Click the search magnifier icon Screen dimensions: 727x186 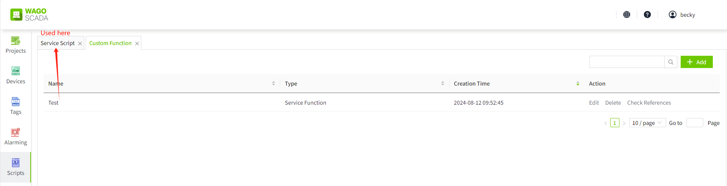tap(671, 62)
